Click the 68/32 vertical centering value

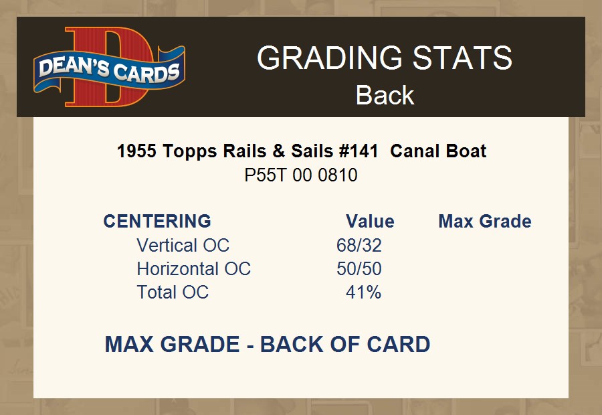point(359,246)
